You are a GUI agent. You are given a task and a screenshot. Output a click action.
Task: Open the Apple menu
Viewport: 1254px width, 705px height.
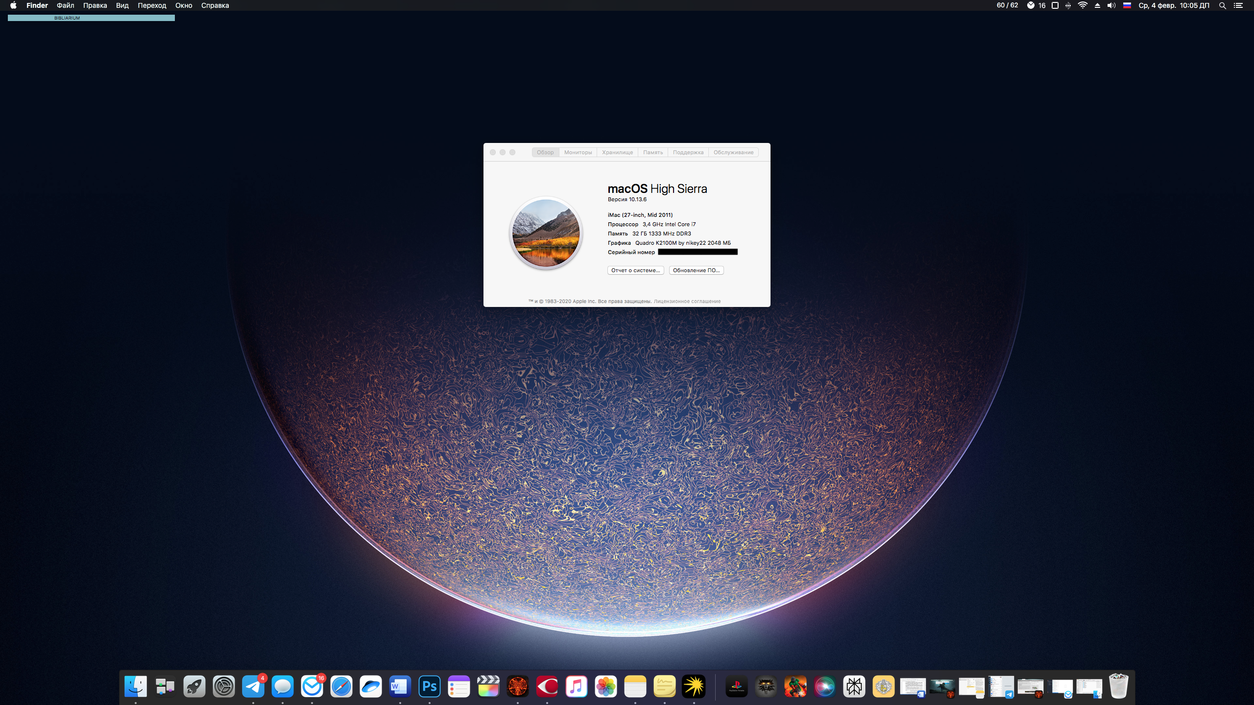13,5
